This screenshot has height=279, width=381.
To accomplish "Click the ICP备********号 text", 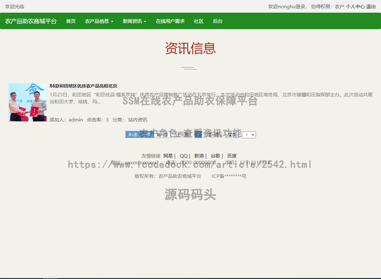I will point(229,176).
